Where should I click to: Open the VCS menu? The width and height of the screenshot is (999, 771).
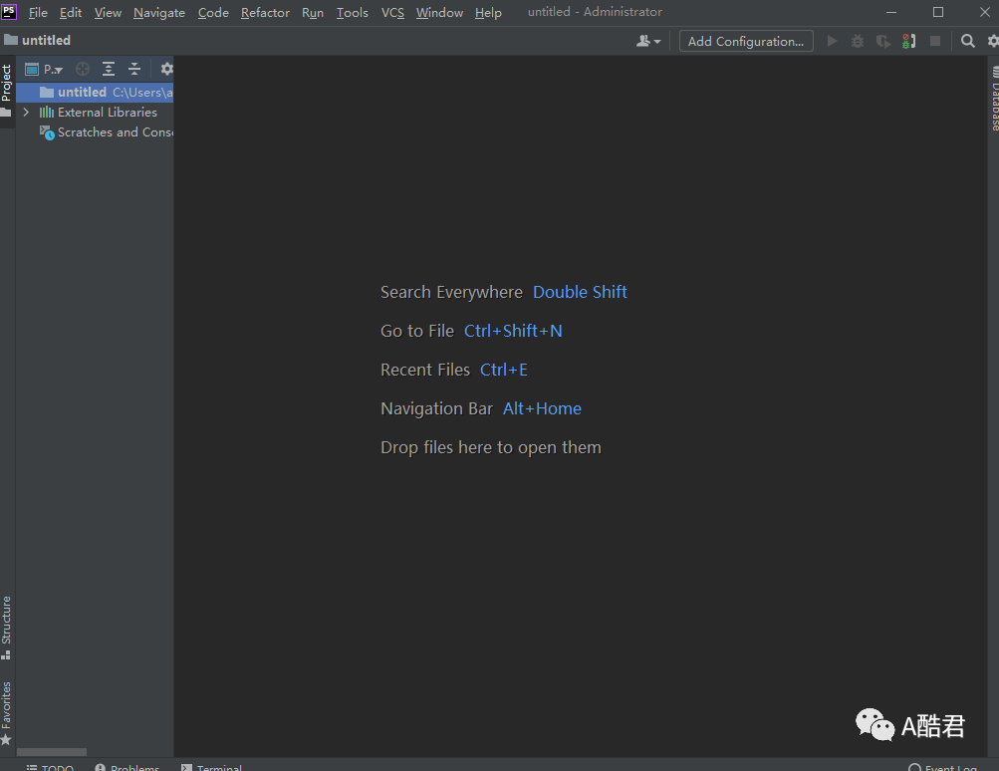coord(392,12)
